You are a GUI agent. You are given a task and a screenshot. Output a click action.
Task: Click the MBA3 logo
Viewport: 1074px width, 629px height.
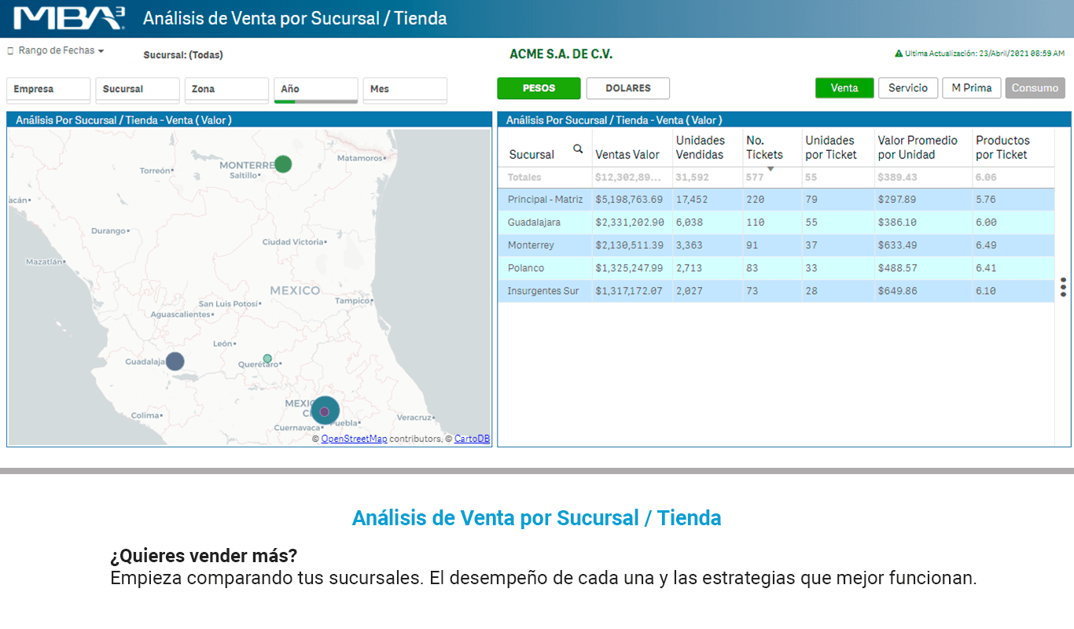pyautogui.click(x=69, y=18)
